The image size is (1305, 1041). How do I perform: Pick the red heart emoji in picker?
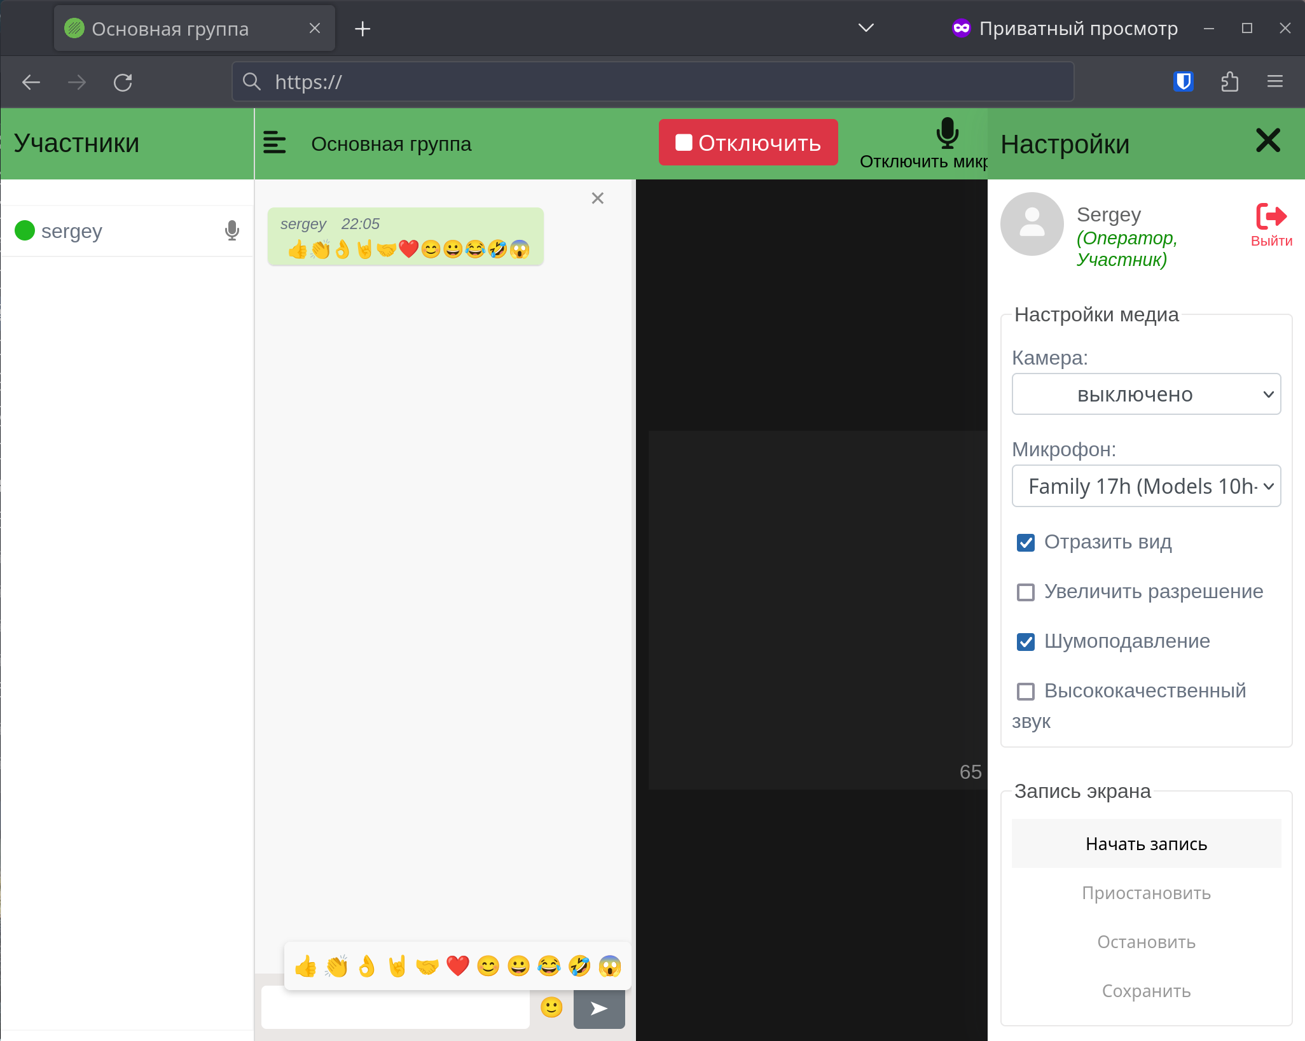pyautogui.click(x=457, y=966)
